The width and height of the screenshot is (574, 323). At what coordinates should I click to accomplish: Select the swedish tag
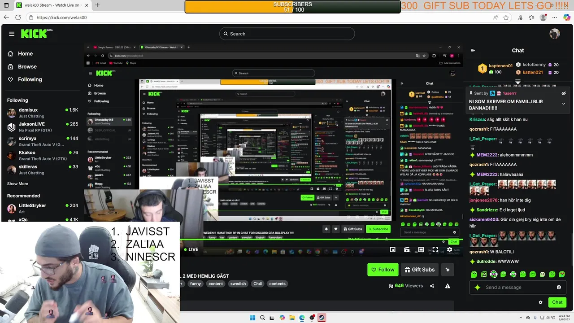[x=238, y=284]
